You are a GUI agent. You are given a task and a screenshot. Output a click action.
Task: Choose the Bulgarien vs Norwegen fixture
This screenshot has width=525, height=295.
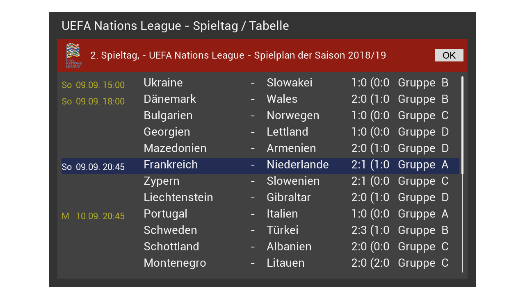[x=260, y=116]
